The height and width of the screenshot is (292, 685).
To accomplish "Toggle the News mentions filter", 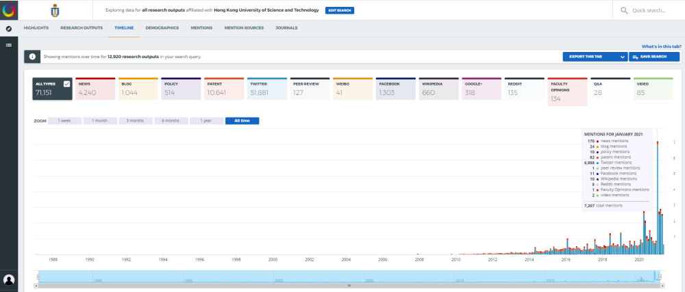I will (95, 92).
